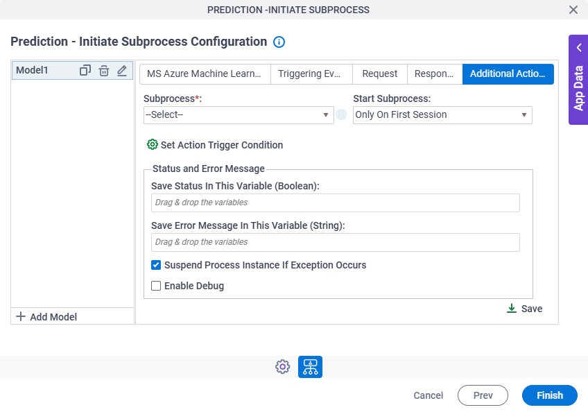Select the Additional Action tab
This screenshot has width=588, height=412.
tap(508, 74)
